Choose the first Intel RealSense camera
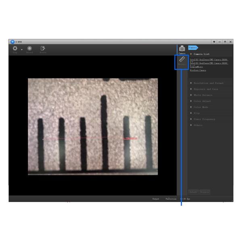 [209, 60]
